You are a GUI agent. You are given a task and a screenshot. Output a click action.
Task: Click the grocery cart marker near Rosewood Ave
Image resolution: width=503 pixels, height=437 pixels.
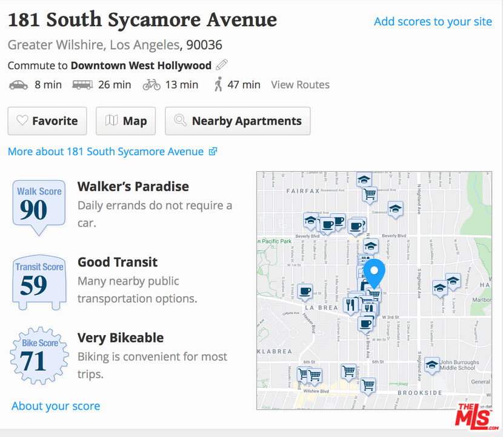point(370,194)
